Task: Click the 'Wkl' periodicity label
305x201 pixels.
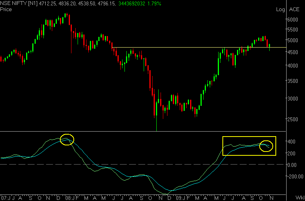Action: 300,198
